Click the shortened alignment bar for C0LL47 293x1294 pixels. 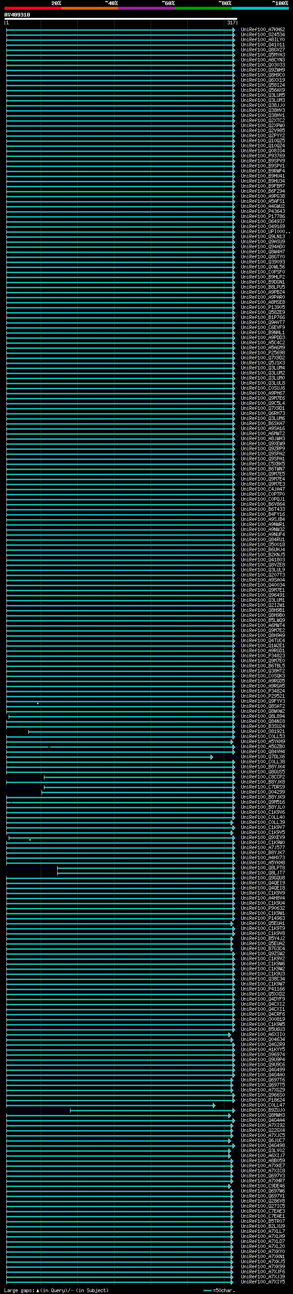pyautogui.click(x=111, y=1106)
